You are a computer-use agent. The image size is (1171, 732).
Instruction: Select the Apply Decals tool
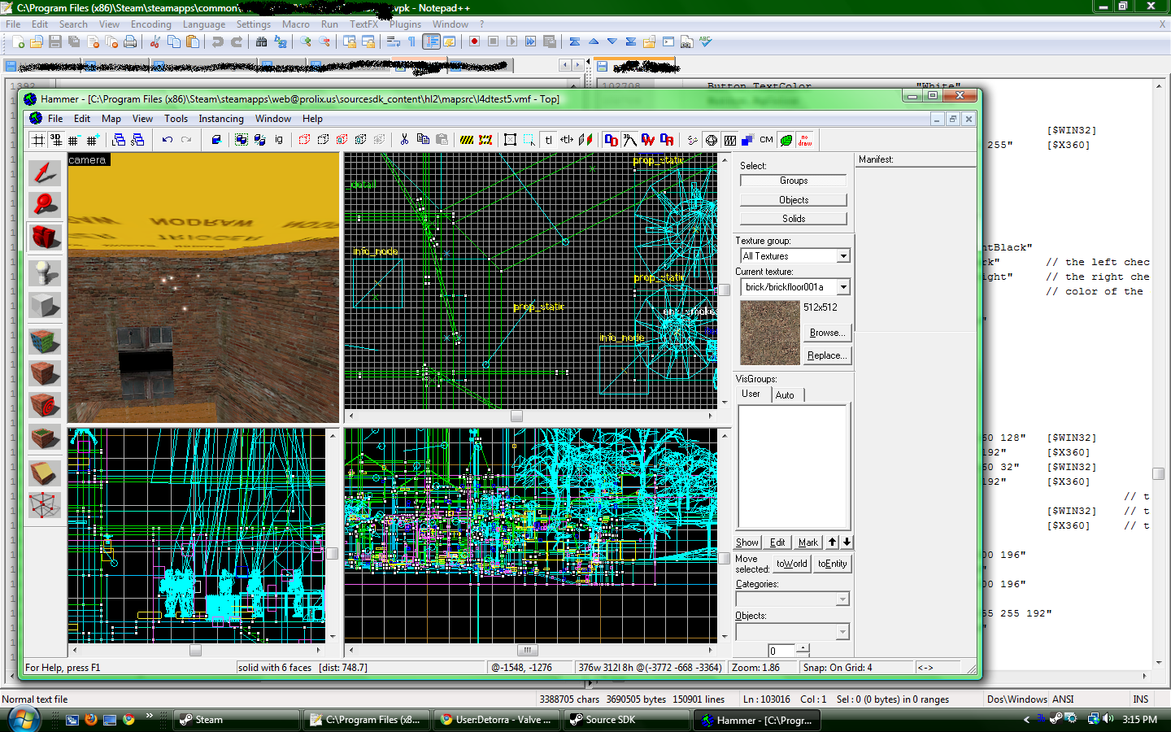[x=45, y=405]
